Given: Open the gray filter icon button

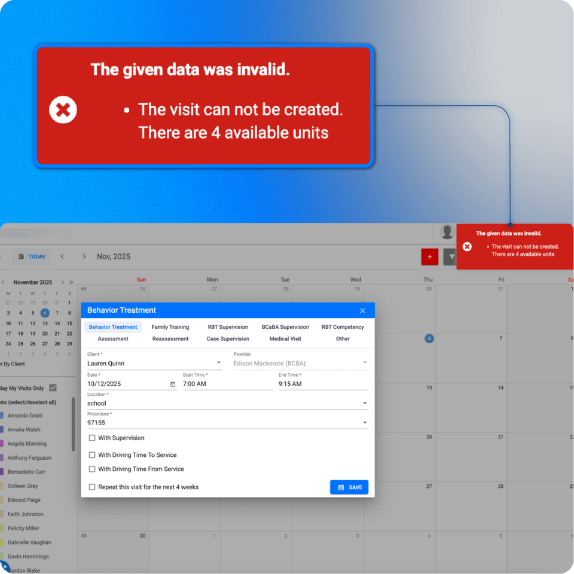Looking at the screenshot, I should [451, 257].
